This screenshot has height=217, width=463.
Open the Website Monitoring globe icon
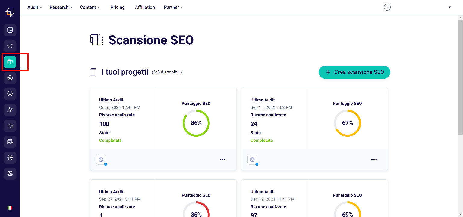point(10,78)
